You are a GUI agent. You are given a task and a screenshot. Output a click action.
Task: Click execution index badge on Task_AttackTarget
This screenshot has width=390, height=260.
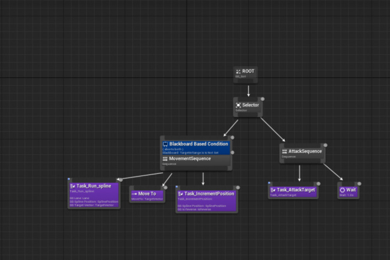click(x=318, y=184)
